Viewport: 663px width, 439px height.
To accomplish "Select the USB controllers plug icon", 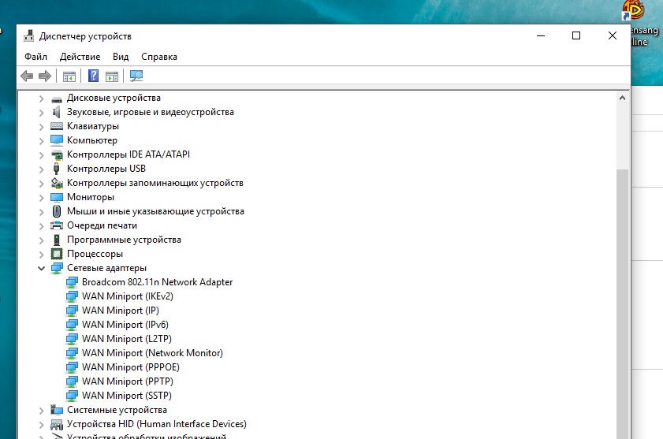I will point(56,169).
